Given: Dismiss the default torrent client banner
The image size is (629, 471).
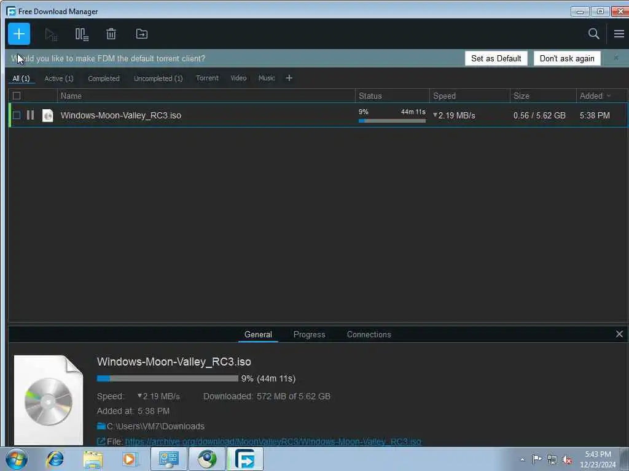Looking at the screenshot, I should click(x=615, y=58).
